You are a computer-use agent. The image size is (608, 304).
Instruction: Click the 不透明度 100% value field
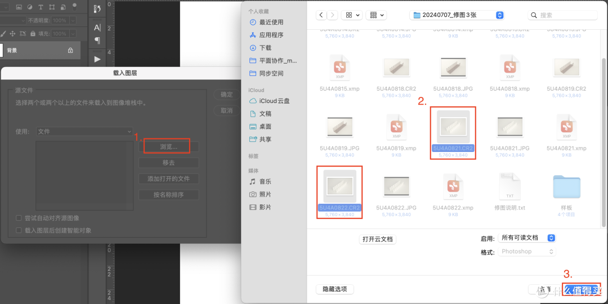click(x=60, y=21)
